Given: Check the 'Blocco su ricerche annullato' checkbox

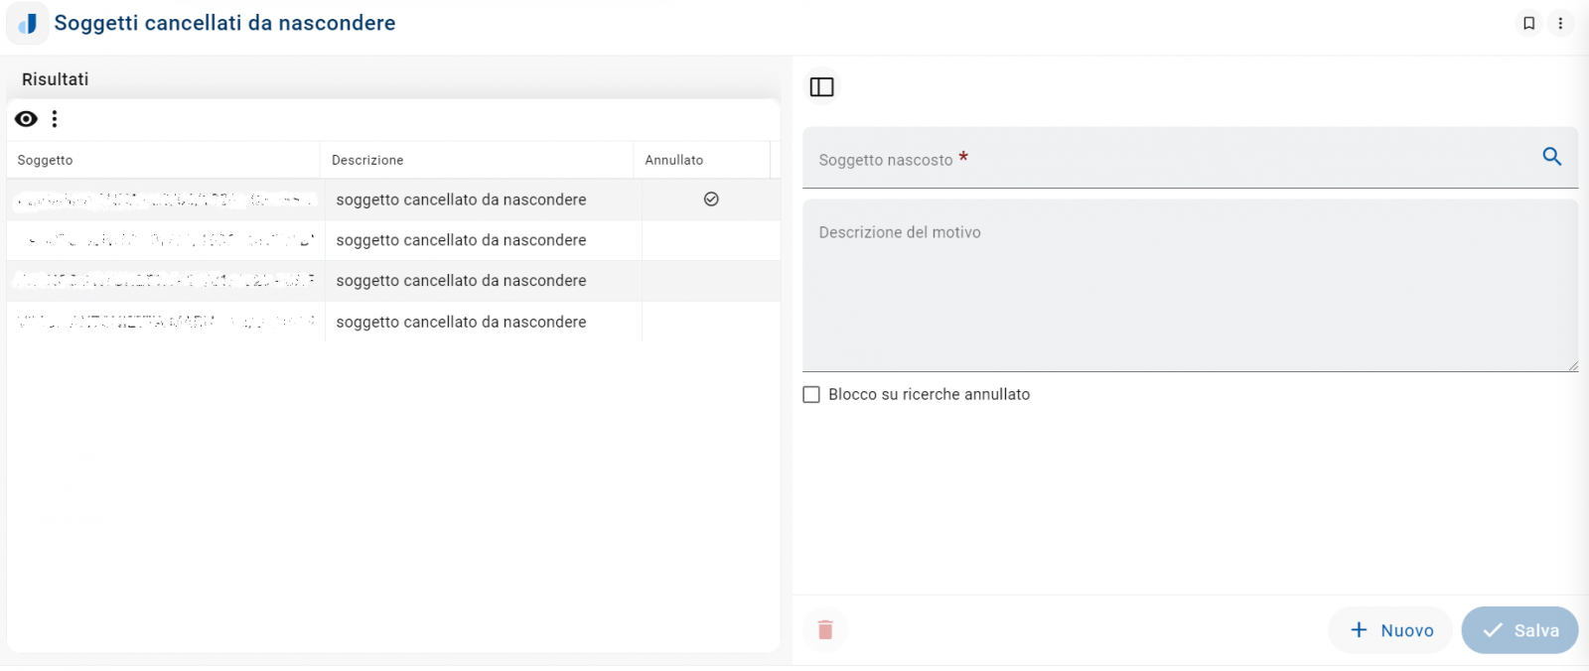Looking at the screenshot, I should tap(811, 395).
